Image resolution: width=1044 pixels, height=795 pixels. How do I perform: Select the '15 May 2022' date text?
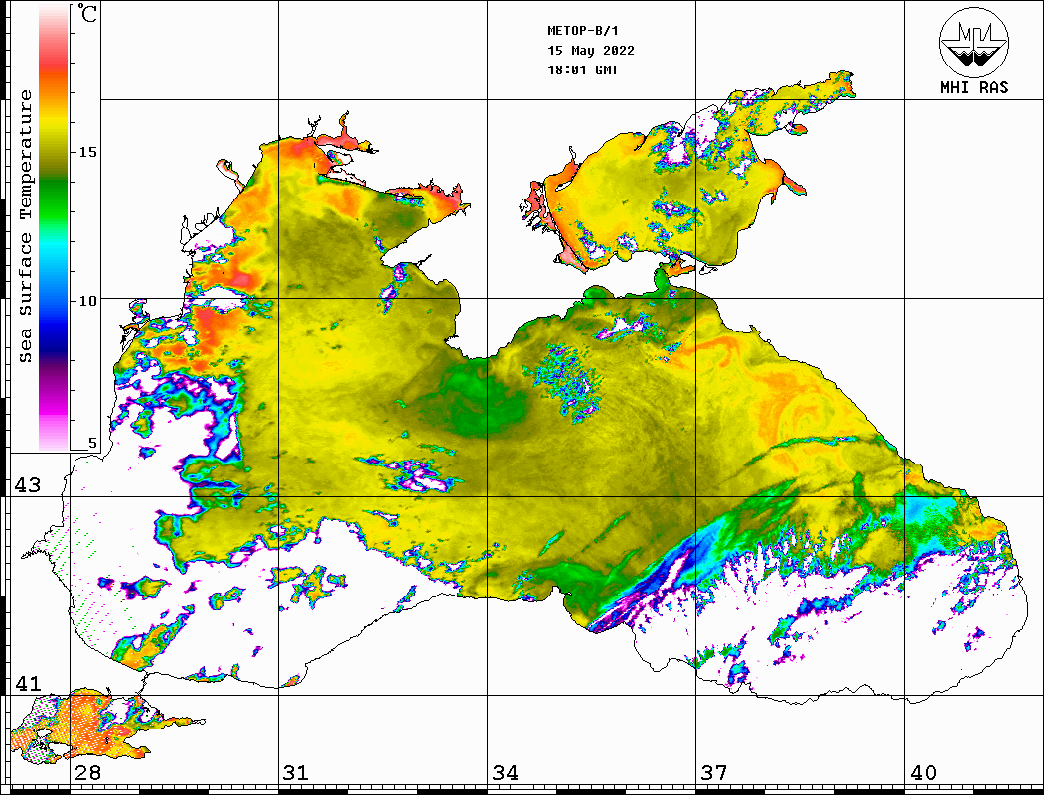pos(591,51)
